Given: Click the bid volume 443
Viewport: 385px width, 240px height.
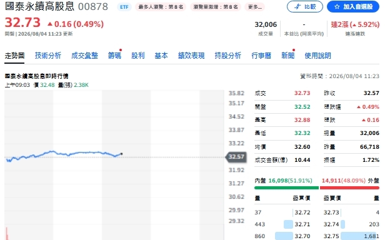Looking at the screenshot, I should 260,224.
